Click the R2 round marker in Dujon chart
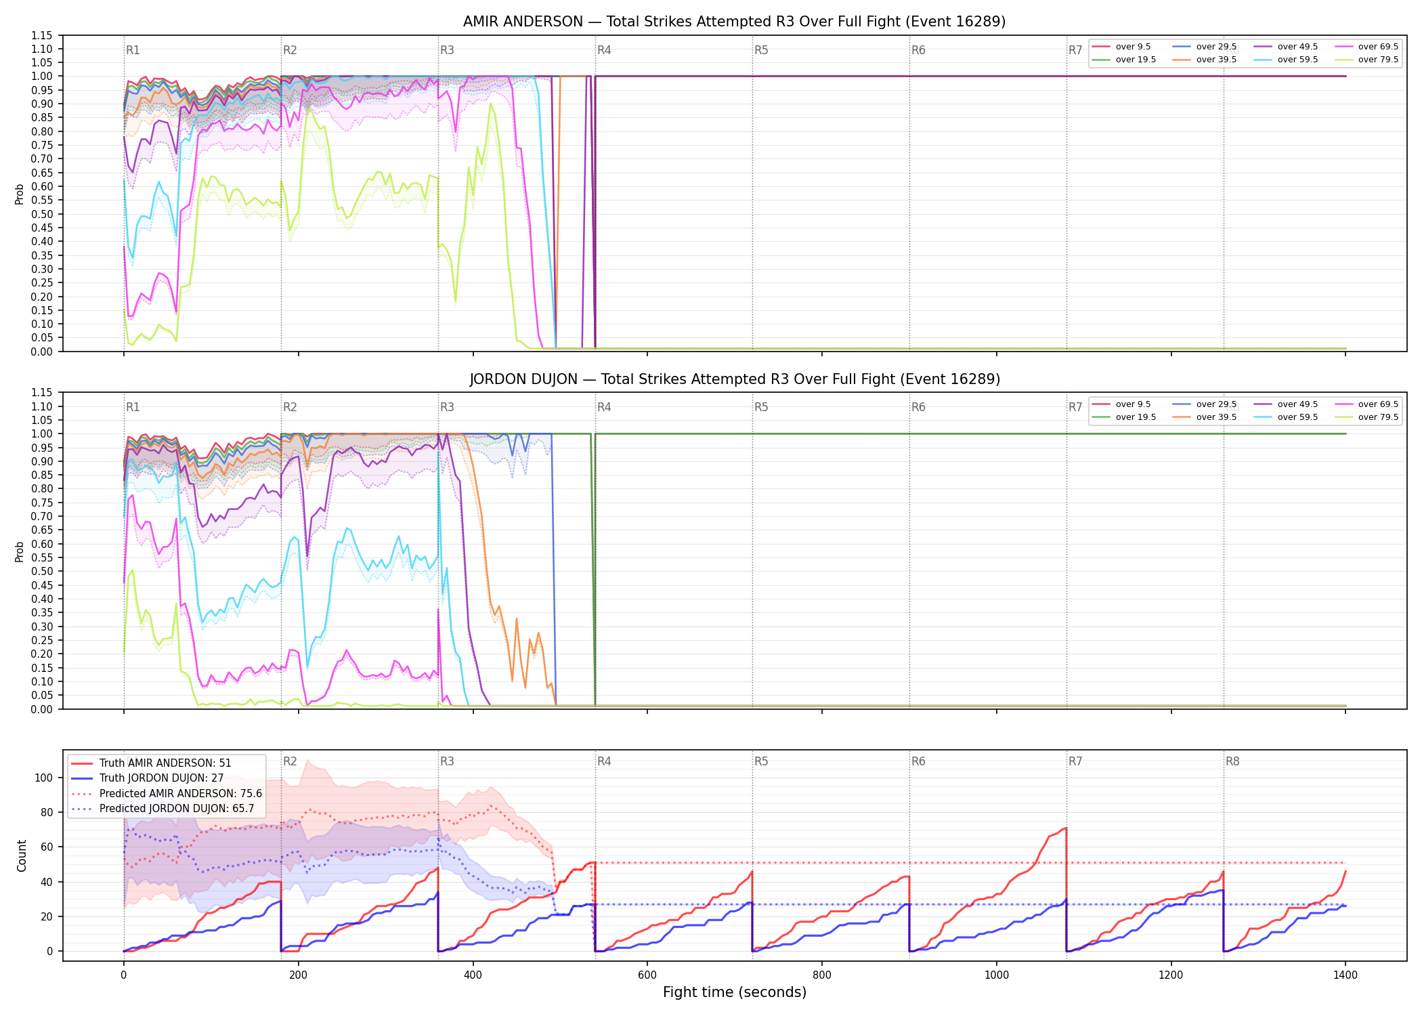Screen dimensions: 1422x1016 (x=290, y=407)
